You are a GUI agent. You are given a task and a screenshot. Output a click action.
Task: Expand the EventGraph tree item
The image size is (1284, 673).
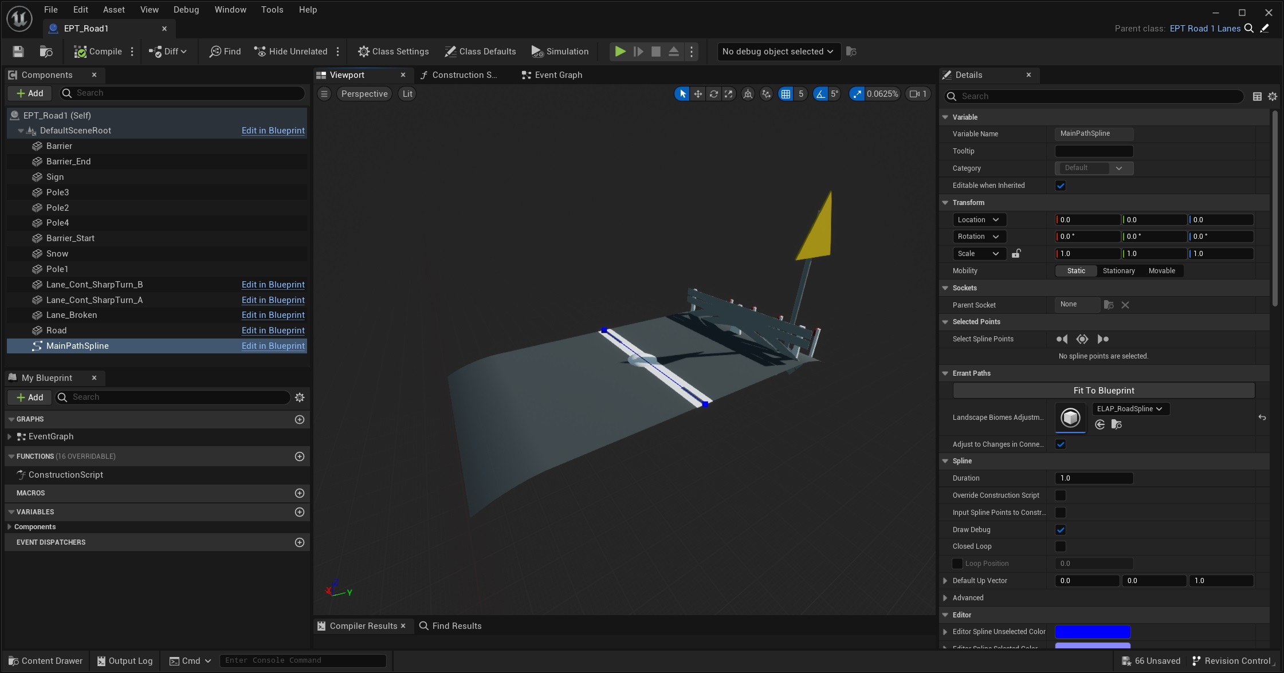tap(10, 436)
